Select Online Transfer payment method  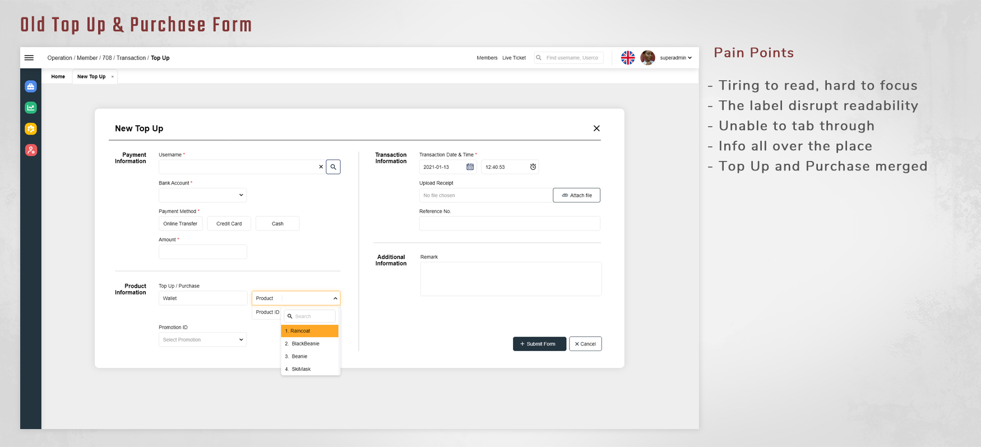click(180, 223)
